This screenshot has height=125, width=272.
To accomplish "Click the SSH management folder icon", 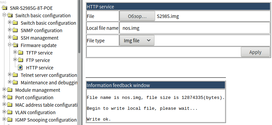I will [15, 38].
